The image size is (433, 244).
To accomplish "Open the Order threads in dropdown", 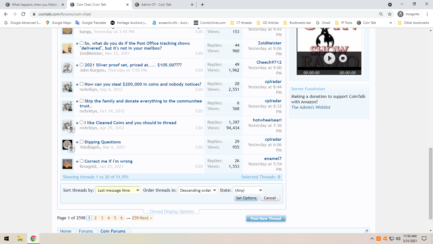I will pyautogui.click(x=198, y=190).
